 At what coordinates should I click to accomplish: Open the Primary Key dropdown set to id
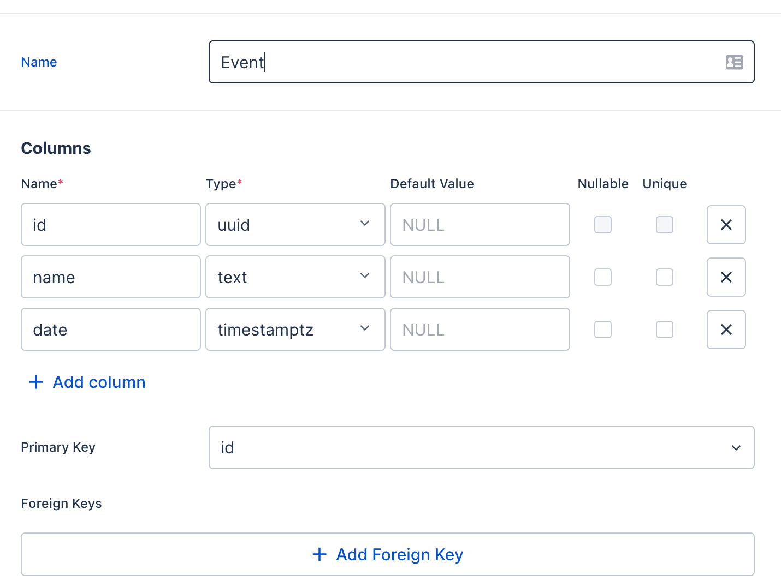point(481,447)
